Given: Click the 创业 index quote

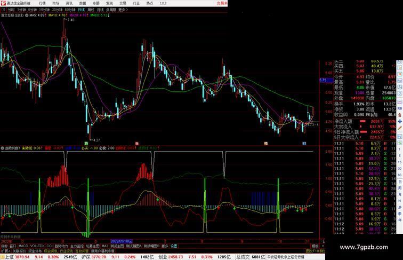Looking at the screenshot, I should pos(194,257).
